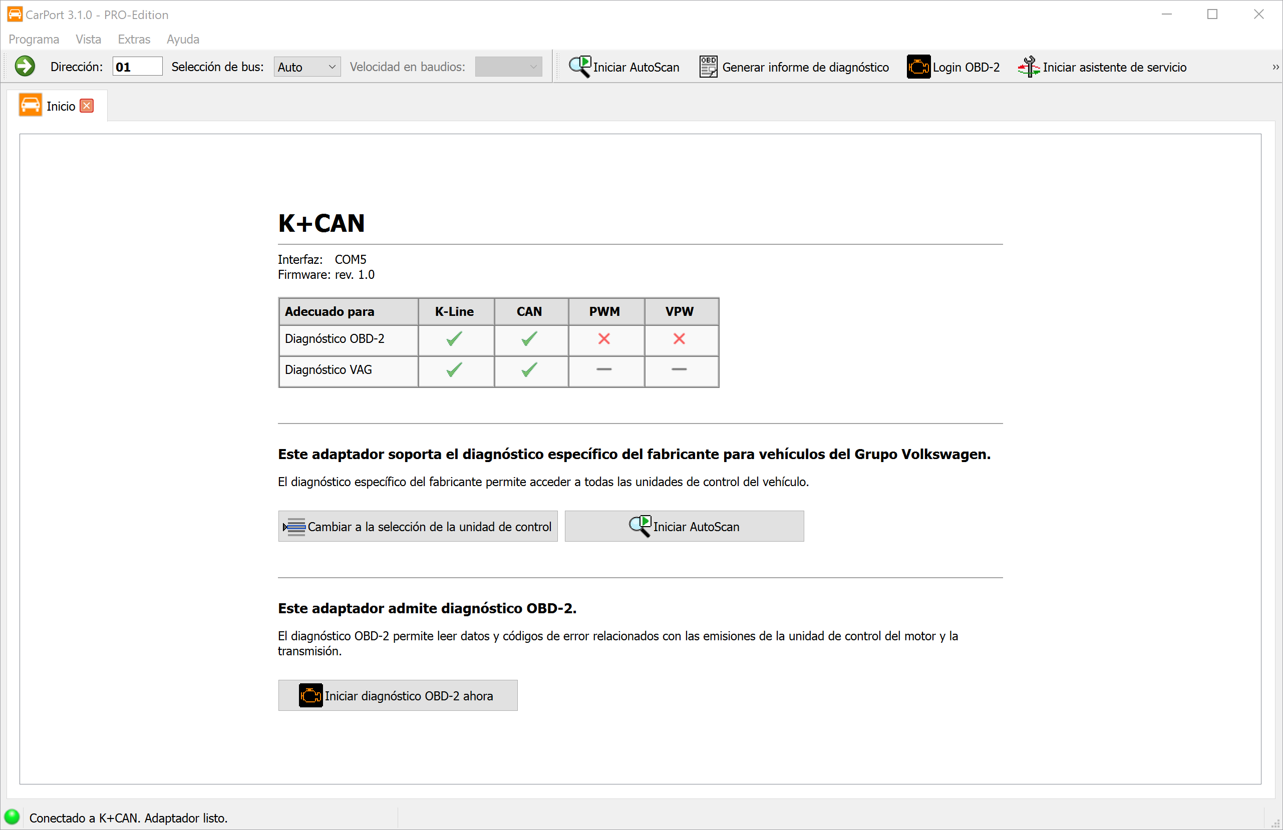Click the engine icon on Iniciar diagnóstico OBD-2 ahora
Image resolution: width=1283 pixels, height=830 pixels.
(x=310, y=695)
